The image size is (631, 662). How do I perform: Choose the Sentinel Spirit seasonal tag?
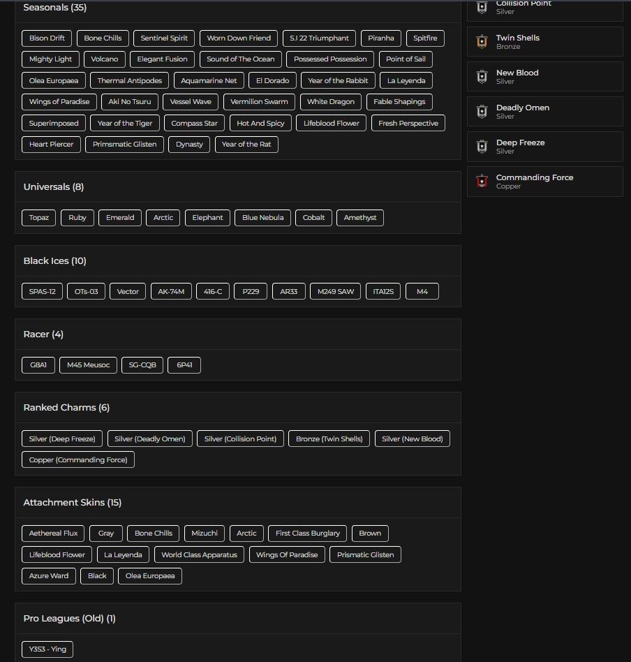pos(164,38)
